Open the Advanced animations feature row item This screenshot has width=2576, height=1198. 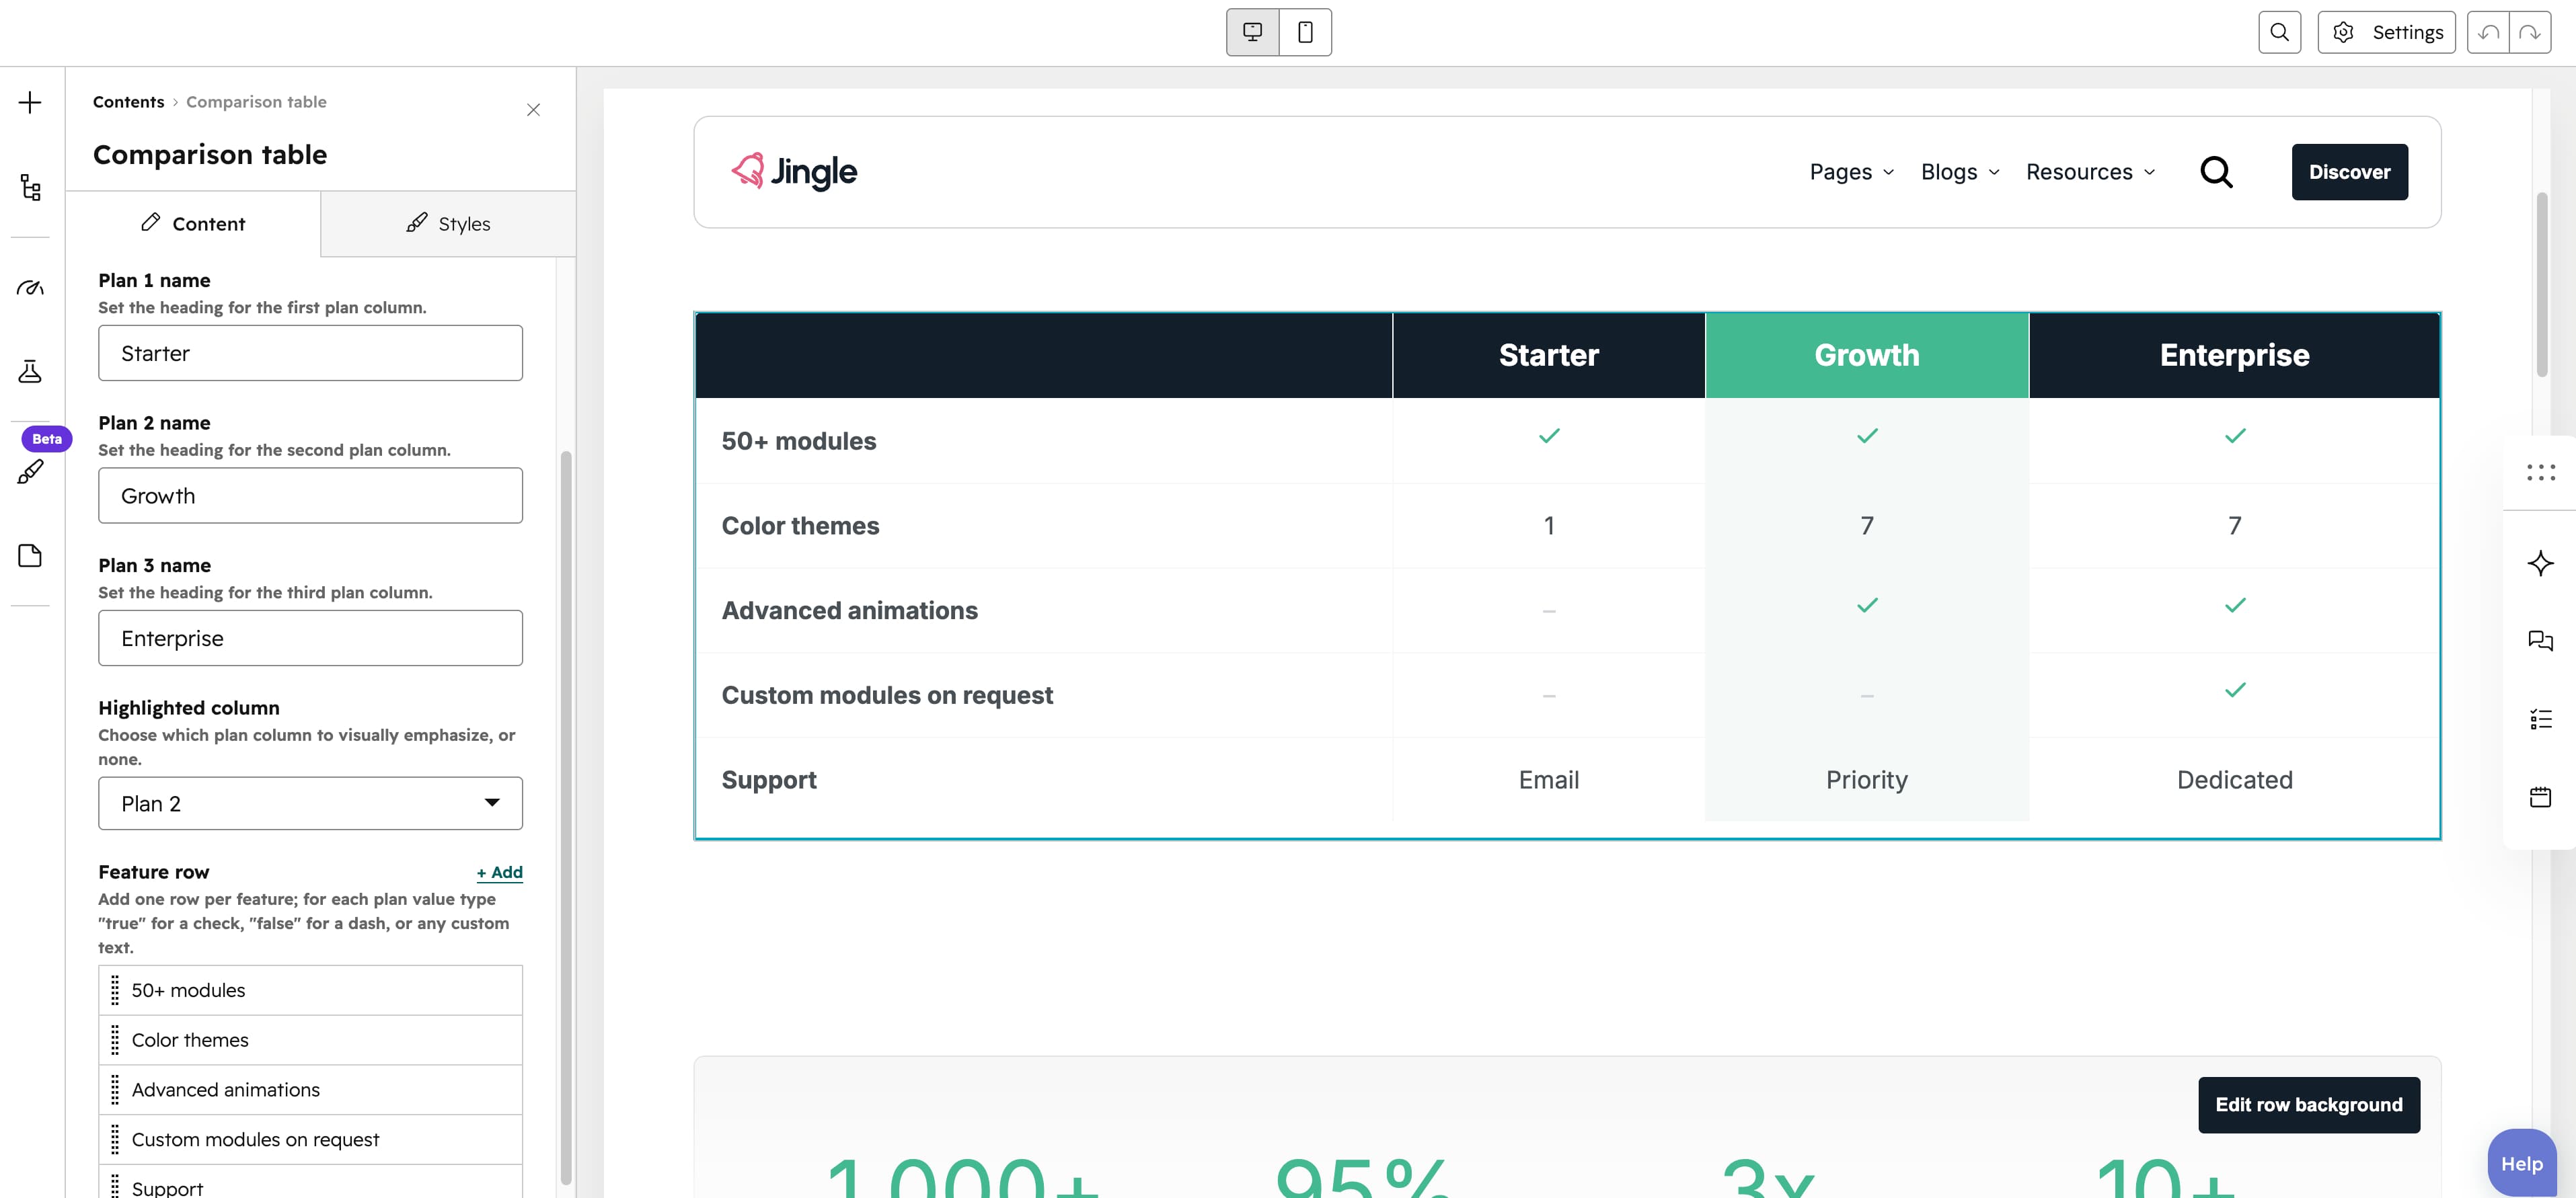(310, 1090)
